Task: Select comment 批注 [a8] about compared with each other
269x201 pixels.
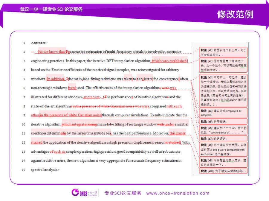Action: 223,149
